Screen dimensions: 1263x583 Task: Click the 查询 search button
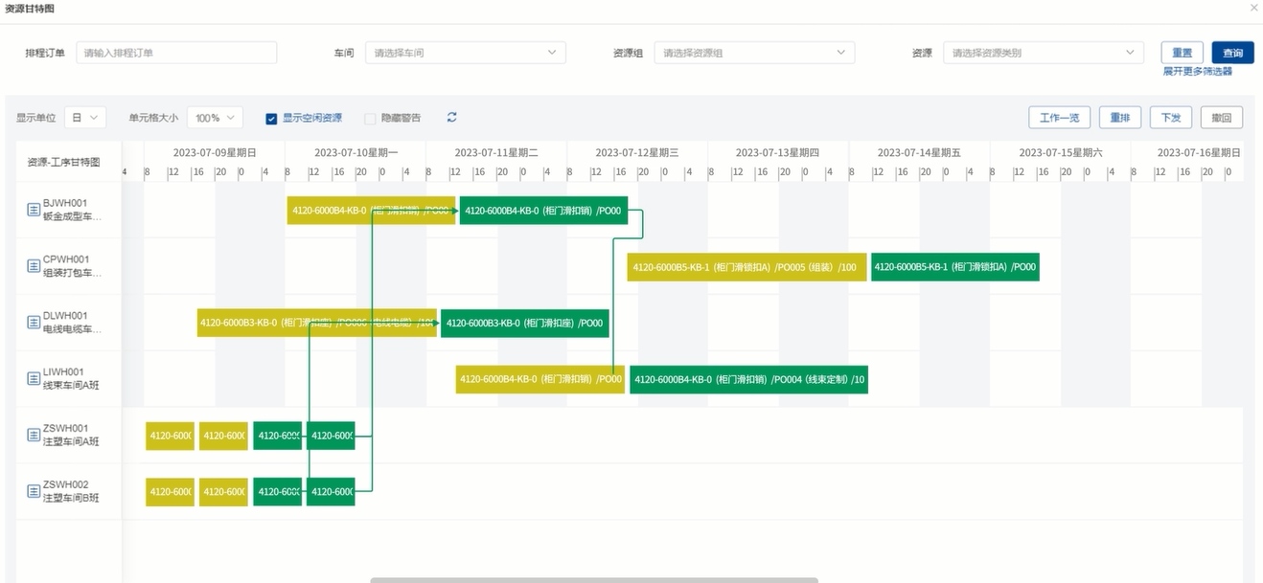click(1232, 53)
